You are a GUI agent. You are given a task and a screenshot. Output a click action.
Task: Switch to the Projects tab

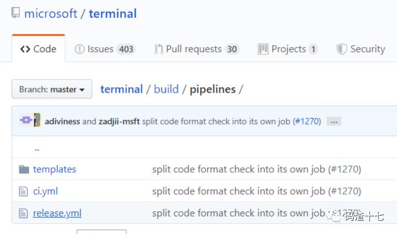(x=288, y=49)
